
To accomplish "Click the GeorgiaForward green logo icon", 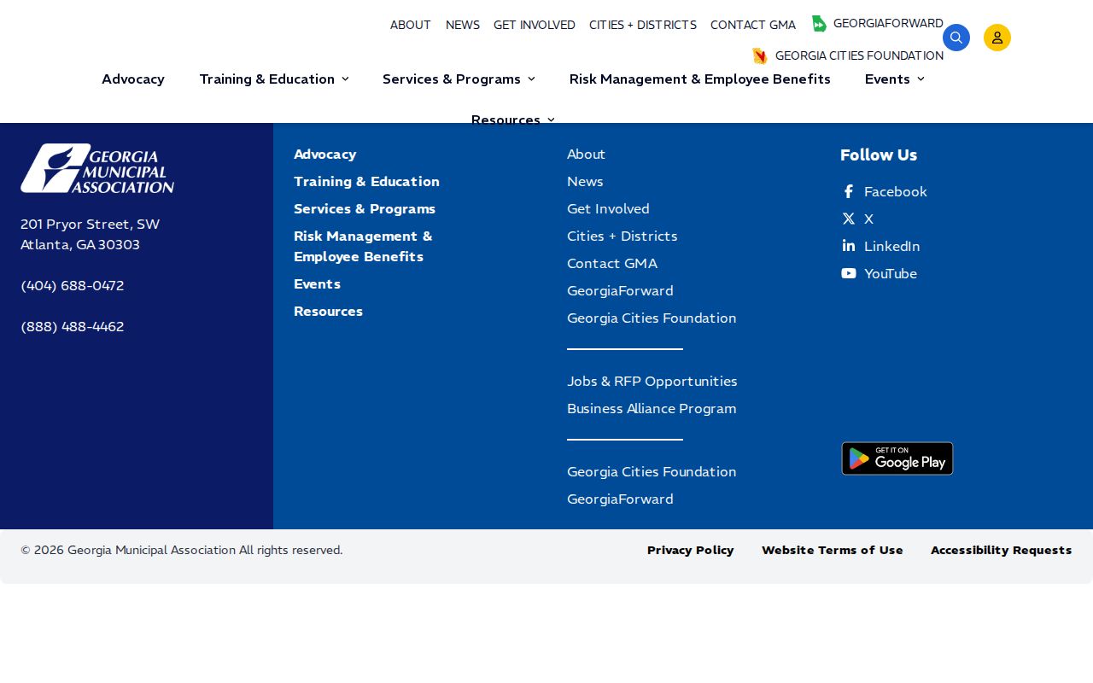I will 819,24.
